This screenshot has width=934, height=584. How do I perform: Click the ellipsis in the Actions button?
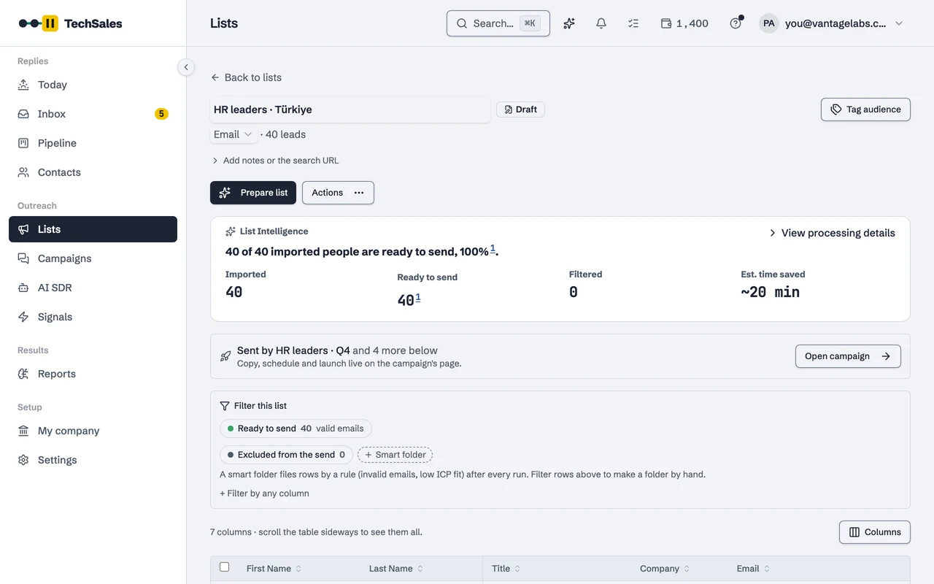359,193
